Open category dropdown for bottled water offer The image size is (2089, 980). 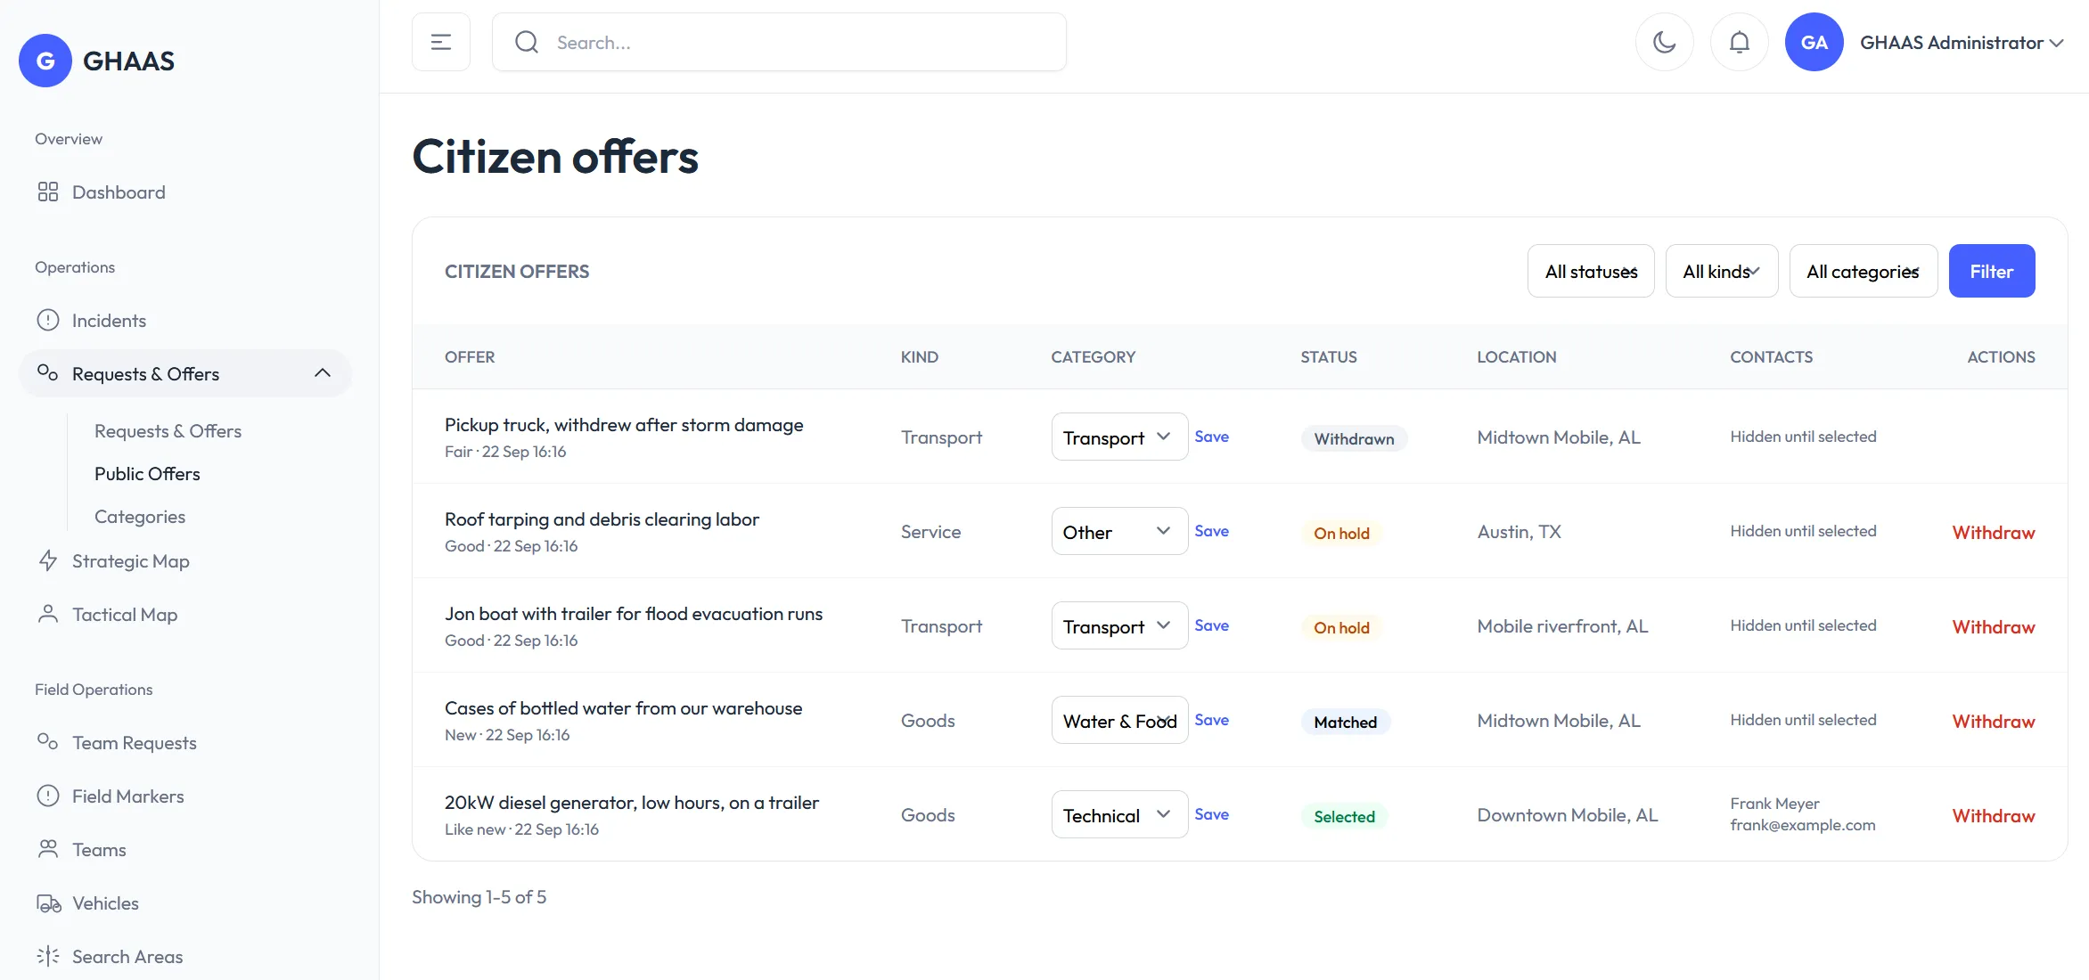(1119, 720)
